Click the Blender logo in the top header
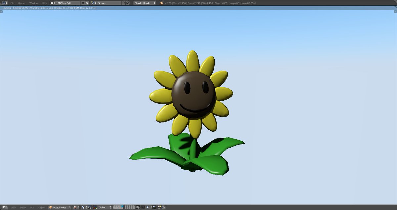Viewport: 397px width, 210px height. [161, 3]
